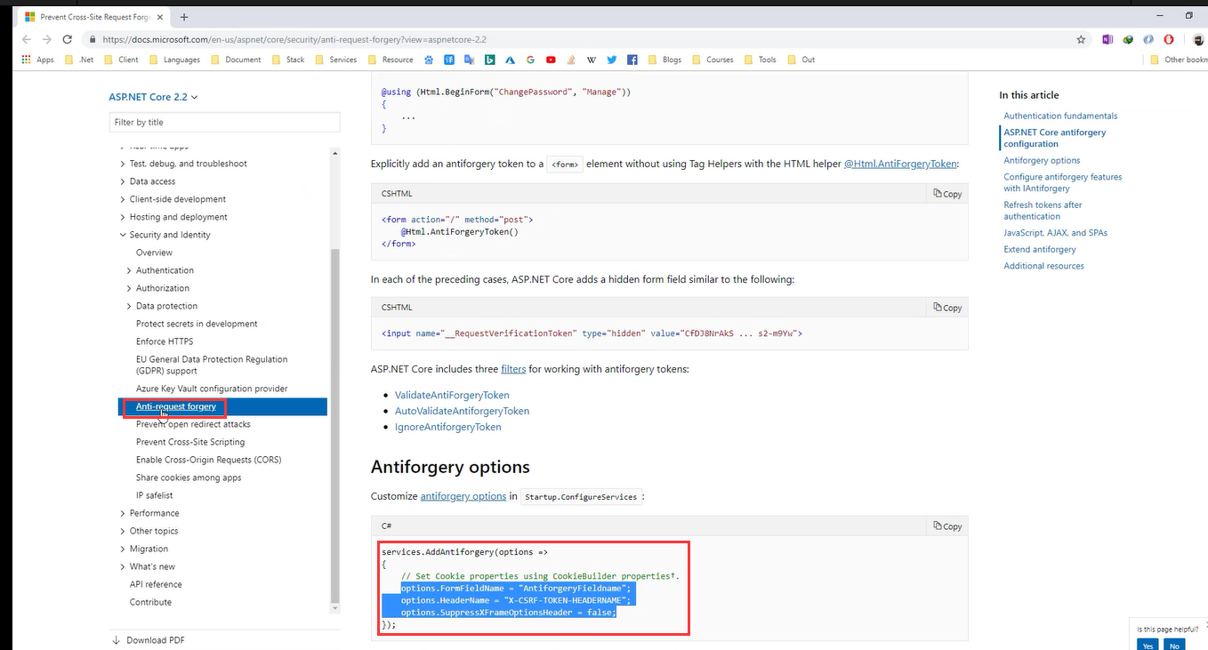Open Enable Cross-Origin Requests (CORS) topic
The image size is (1208, 650).
pos(208,460)
